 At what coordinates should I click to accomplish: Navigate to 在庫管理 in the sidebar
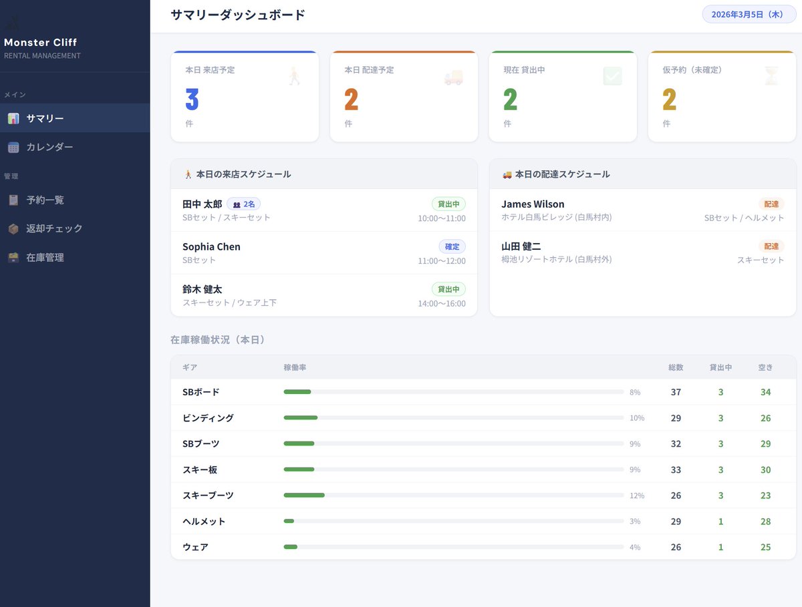(75, 257)
